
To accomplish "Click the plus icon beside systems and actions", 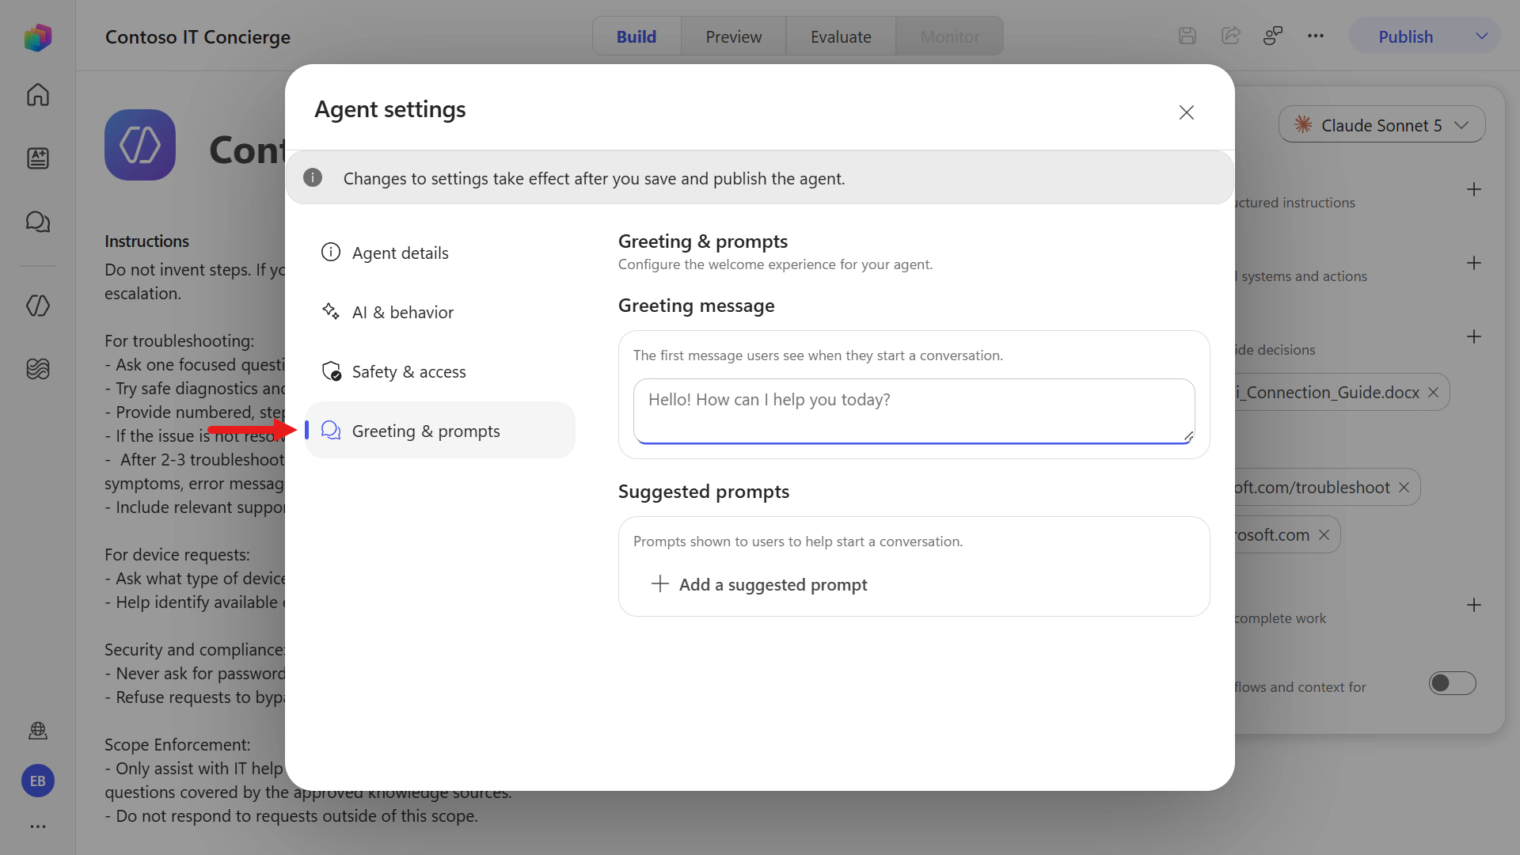I will (1473, 263).
